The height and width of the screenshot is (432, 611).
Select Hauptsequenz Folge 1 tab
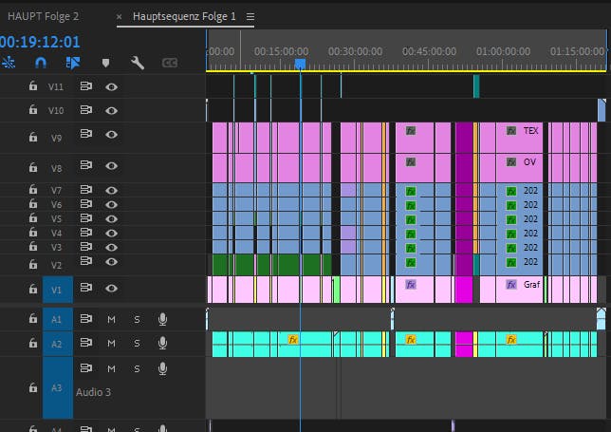pos(184,17)
